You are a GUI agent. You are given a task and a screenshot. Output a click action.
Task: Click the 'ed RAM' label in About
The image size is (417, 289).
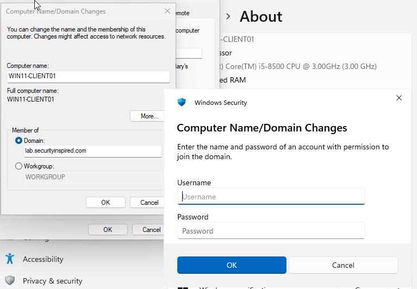pos(233,80)
